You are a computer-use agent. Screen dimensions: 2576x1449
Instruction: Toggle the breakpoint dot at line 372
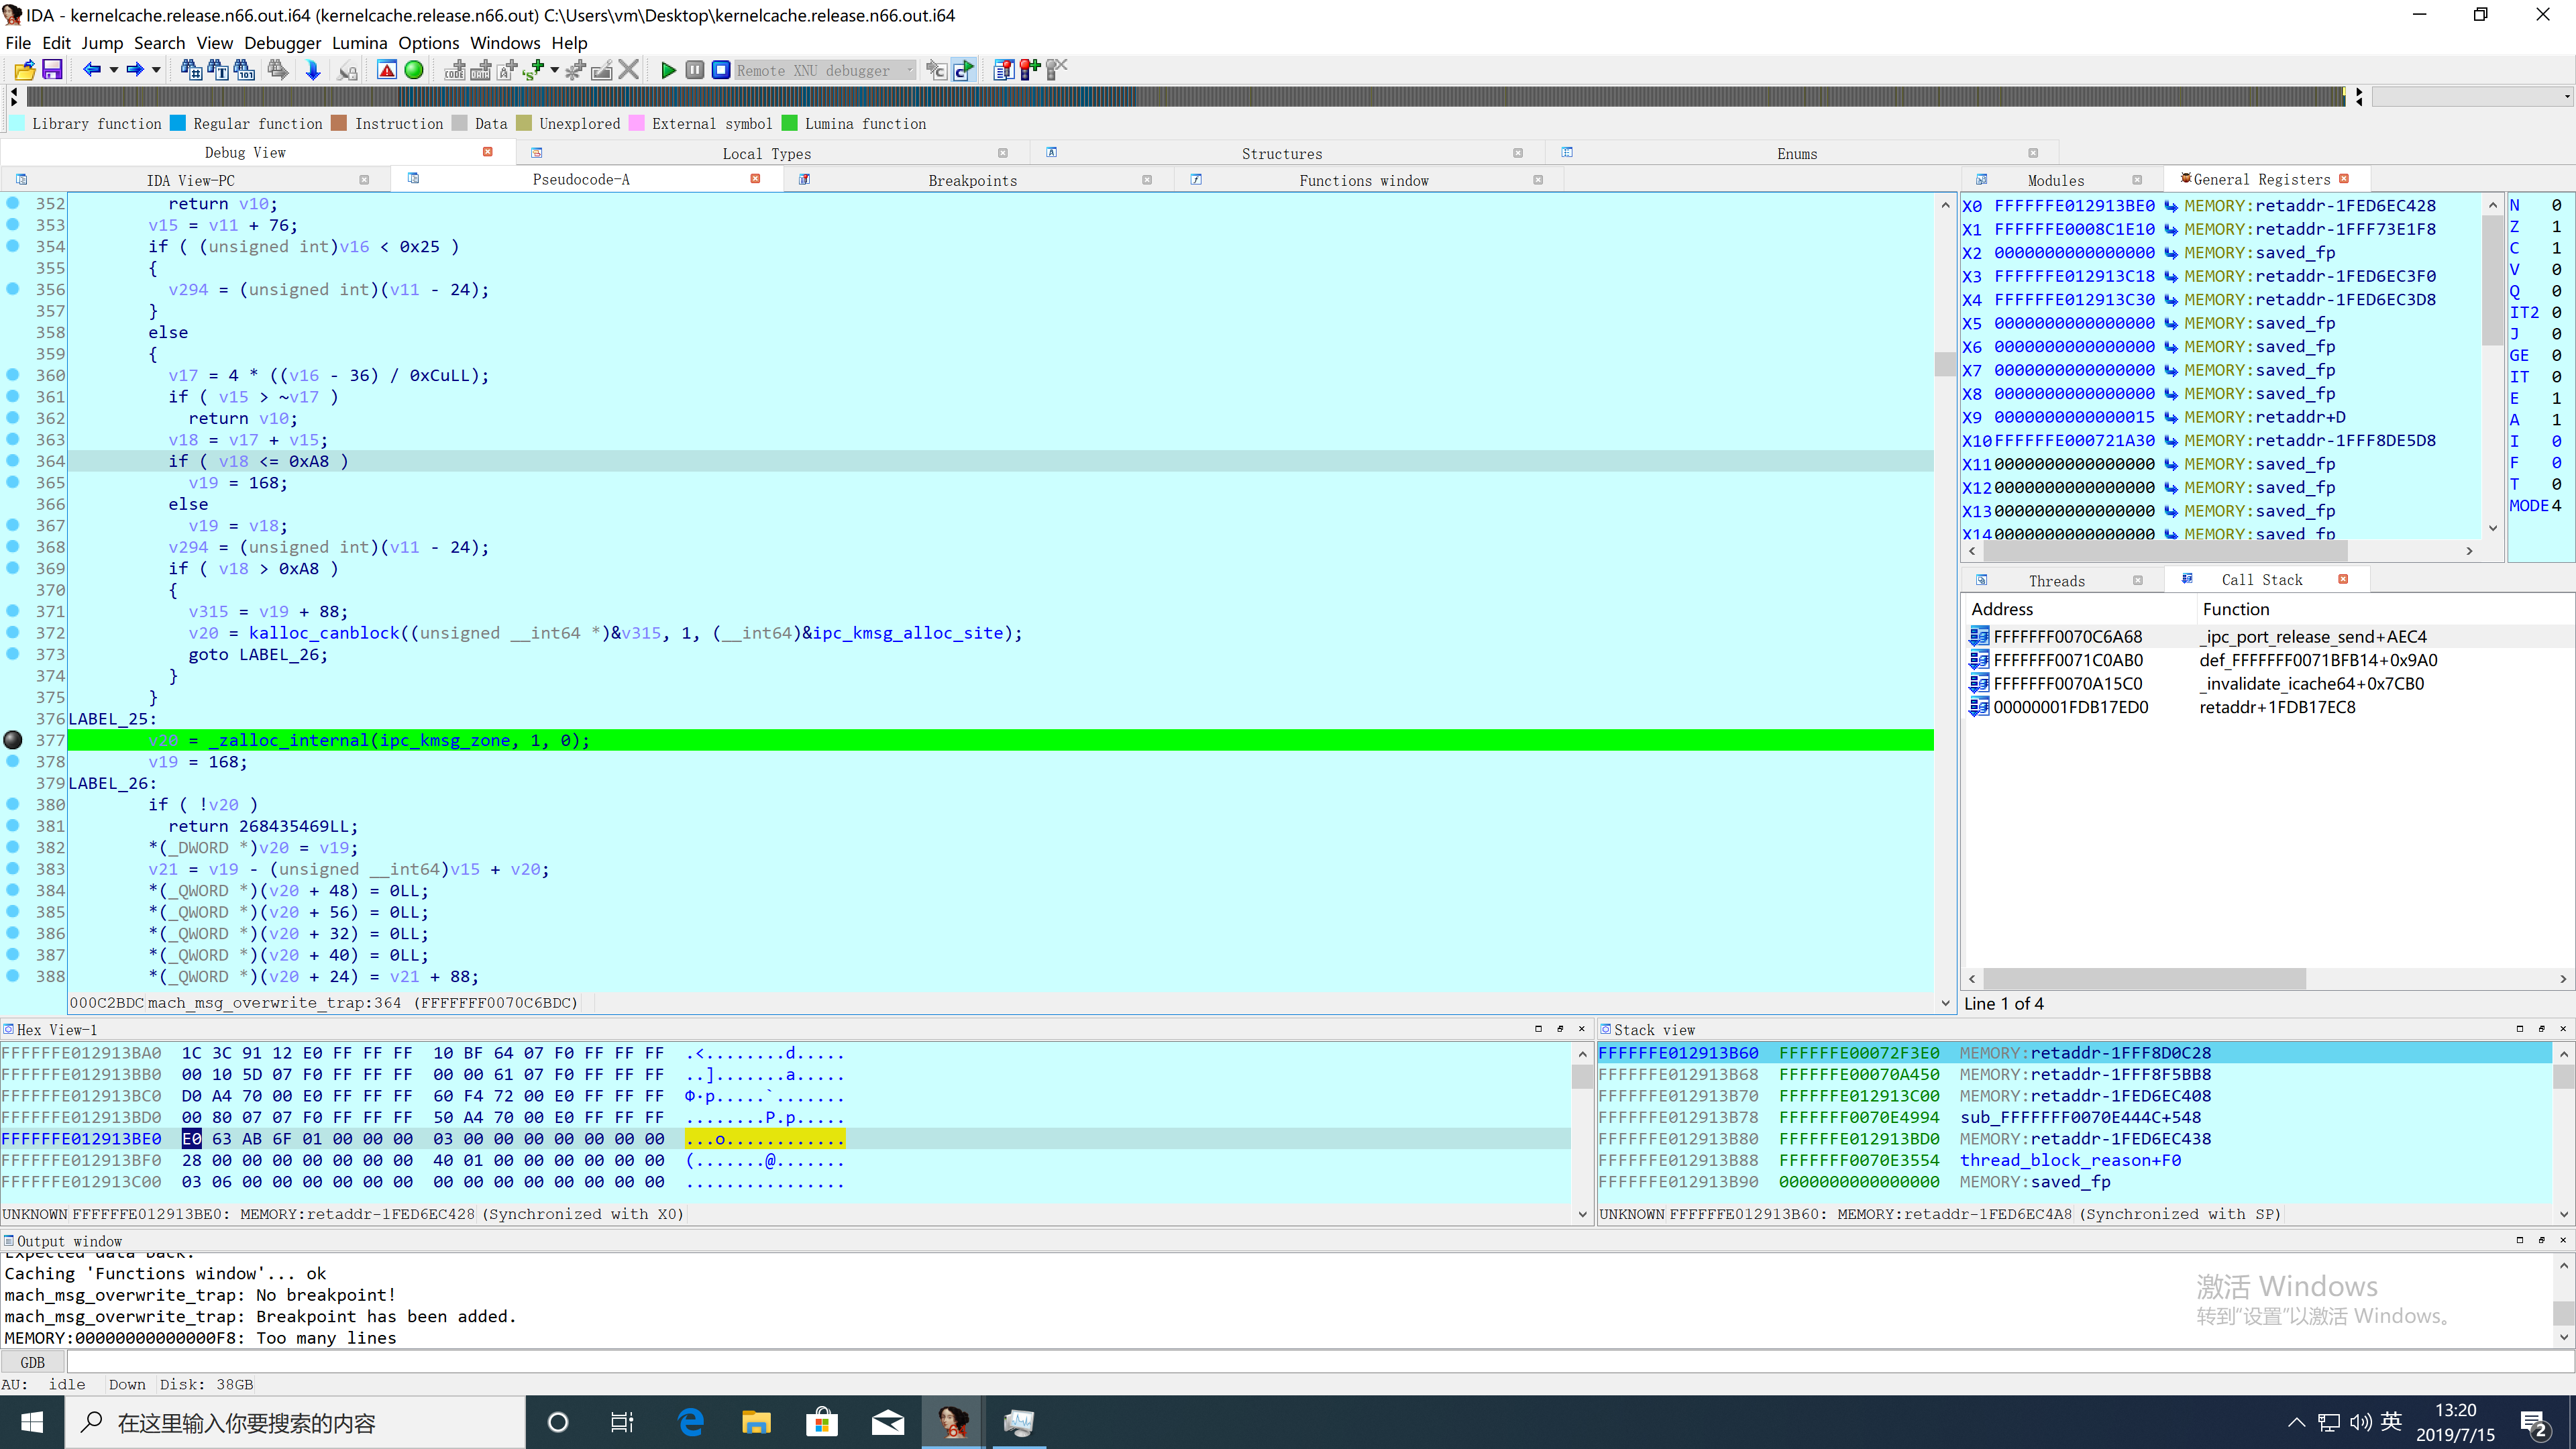click(13, 632)
